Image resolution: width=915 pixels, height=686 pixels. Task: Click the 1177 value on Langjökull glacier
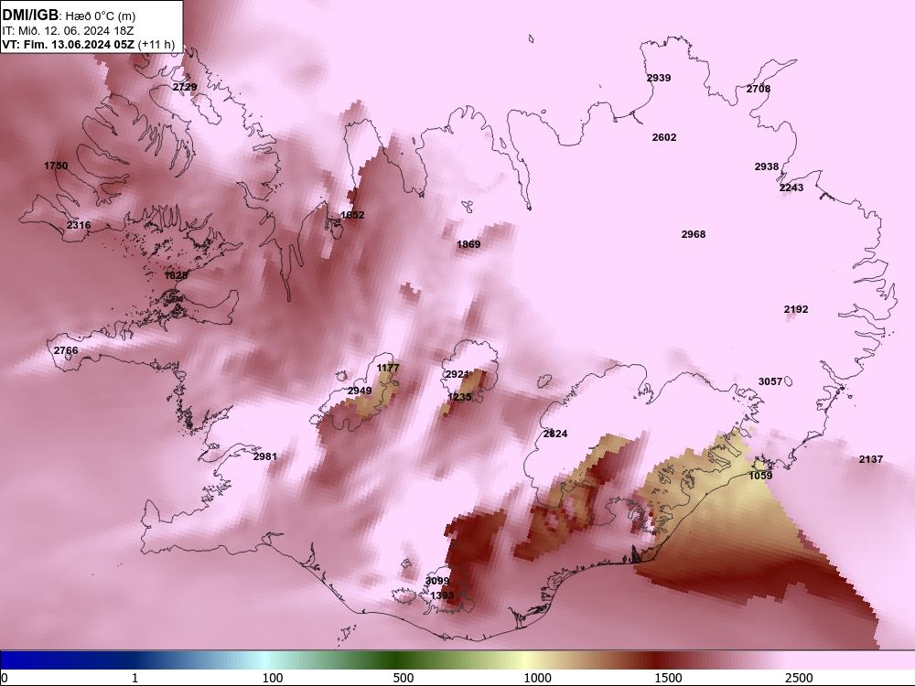388,368
